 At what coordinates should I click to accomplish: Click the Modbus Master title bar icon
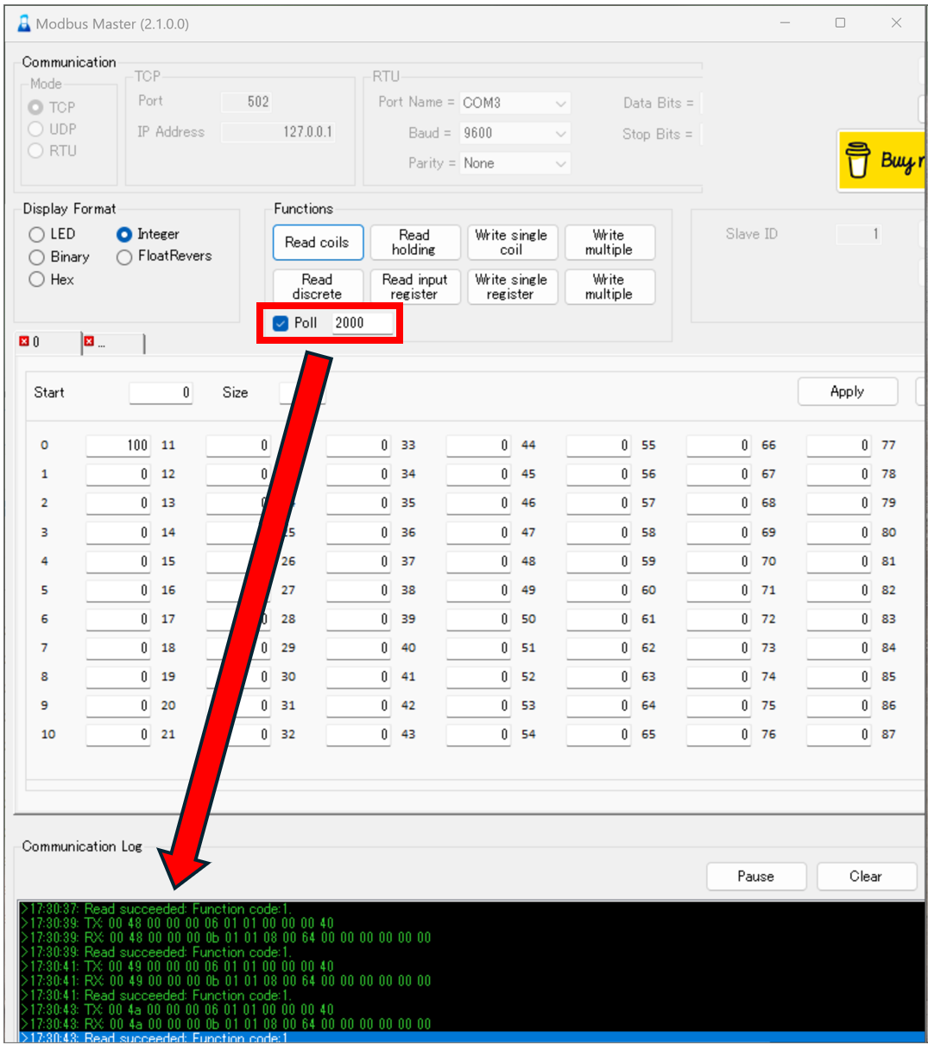[22, 23]
